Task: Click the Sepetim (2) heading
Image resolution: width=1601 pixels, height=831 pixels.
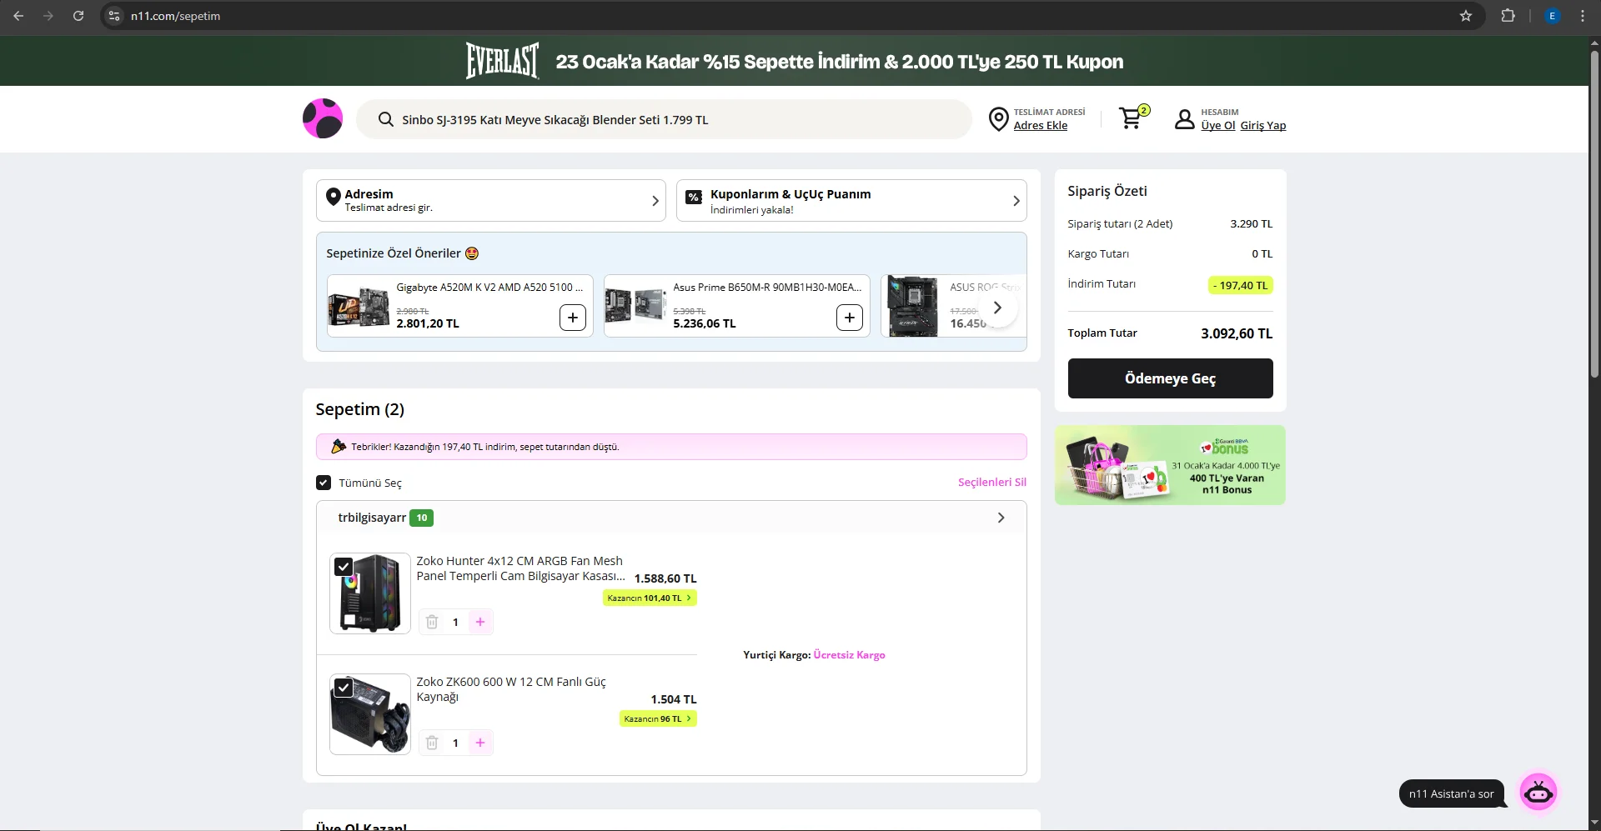Action: pos(360,409)
